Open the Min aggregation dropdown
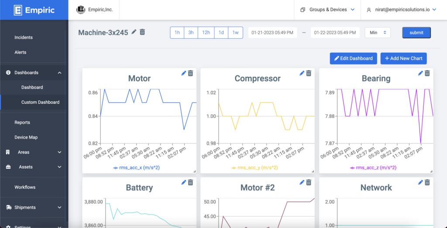Viewport: 447px width, 228px height. click(378, 32)
